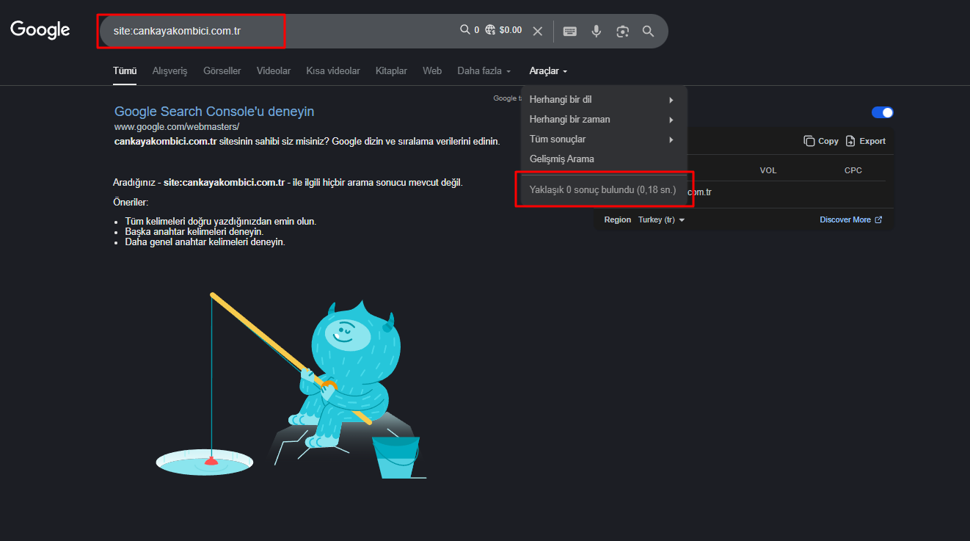
Task: Clear the search box with X icon
Action: click(538, 31)
